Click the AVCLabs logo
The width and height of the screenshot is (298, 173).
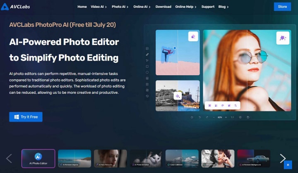15,7
